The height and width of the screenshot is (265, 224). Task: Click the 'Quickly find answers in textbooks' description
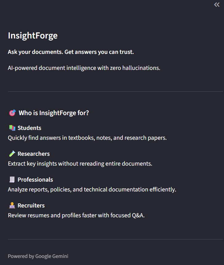tap(87, 138)
